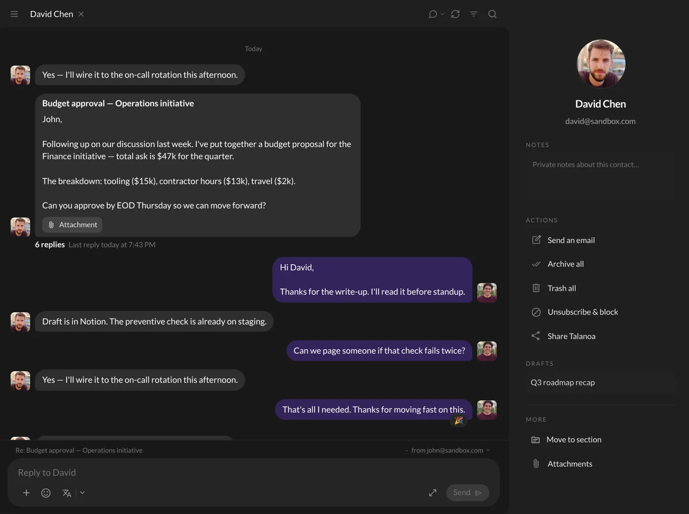Image resolution: width=689 pixels, height=514 pixels.
Task: Close the David Chen conversation tab
Action: tap(81, 14)
